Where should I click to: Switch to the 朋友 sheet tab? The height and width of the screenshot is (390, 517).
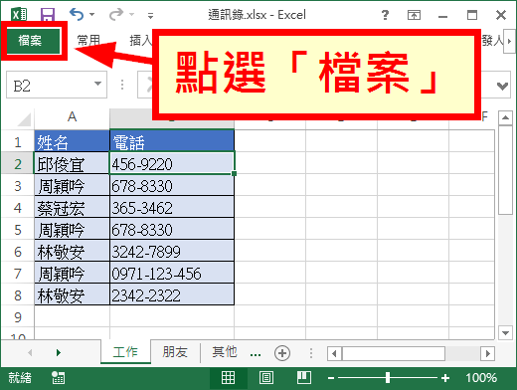coord(175,352)
